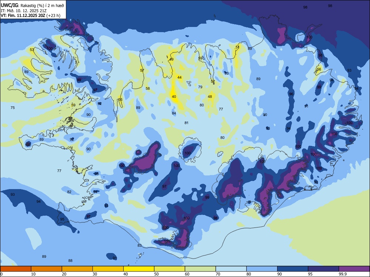Click the map value '81'
Viewport: 370px width, 277px height.
tap(186, 123)
